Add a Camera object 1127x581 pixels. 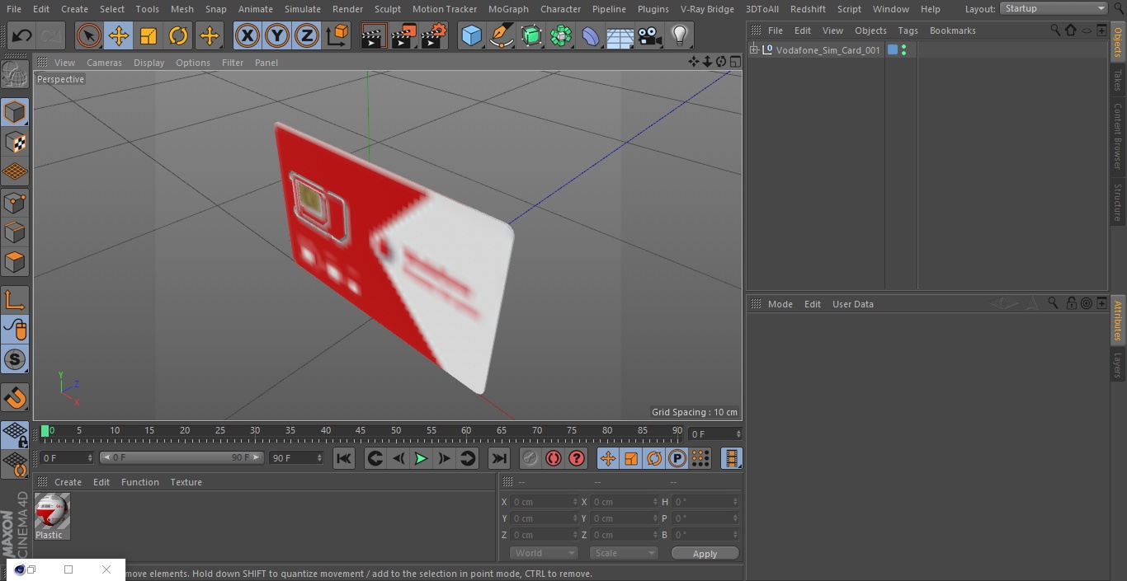(650, 35)
